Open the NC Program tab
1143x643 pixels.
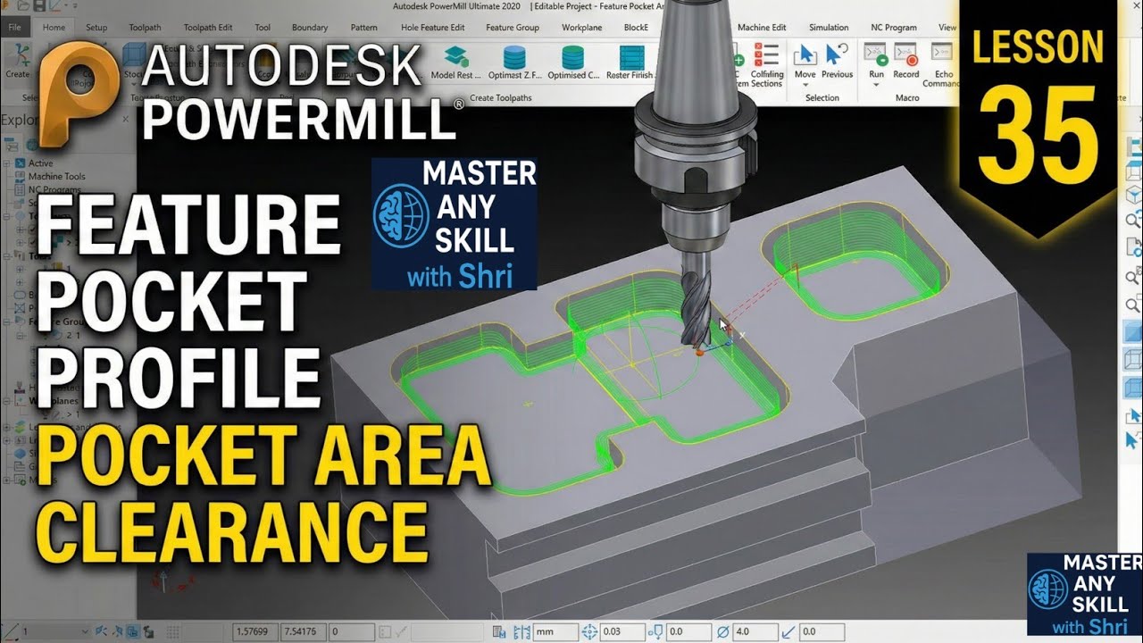(x=895, y=28)
